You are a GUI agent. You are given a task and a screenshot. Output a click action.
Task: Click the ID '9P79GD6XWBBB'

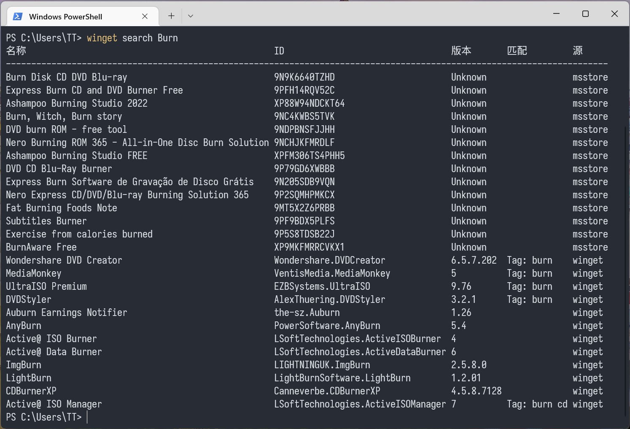(x=304, y=169)
